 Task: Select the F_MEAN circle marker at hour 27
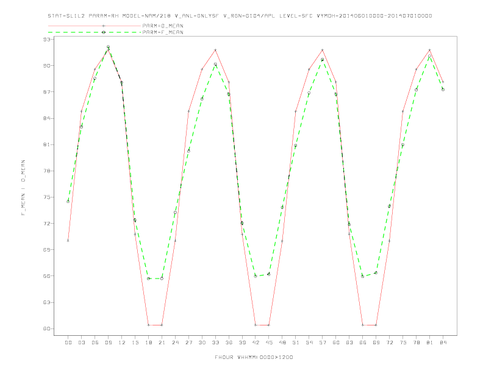(x=188, y=151)
